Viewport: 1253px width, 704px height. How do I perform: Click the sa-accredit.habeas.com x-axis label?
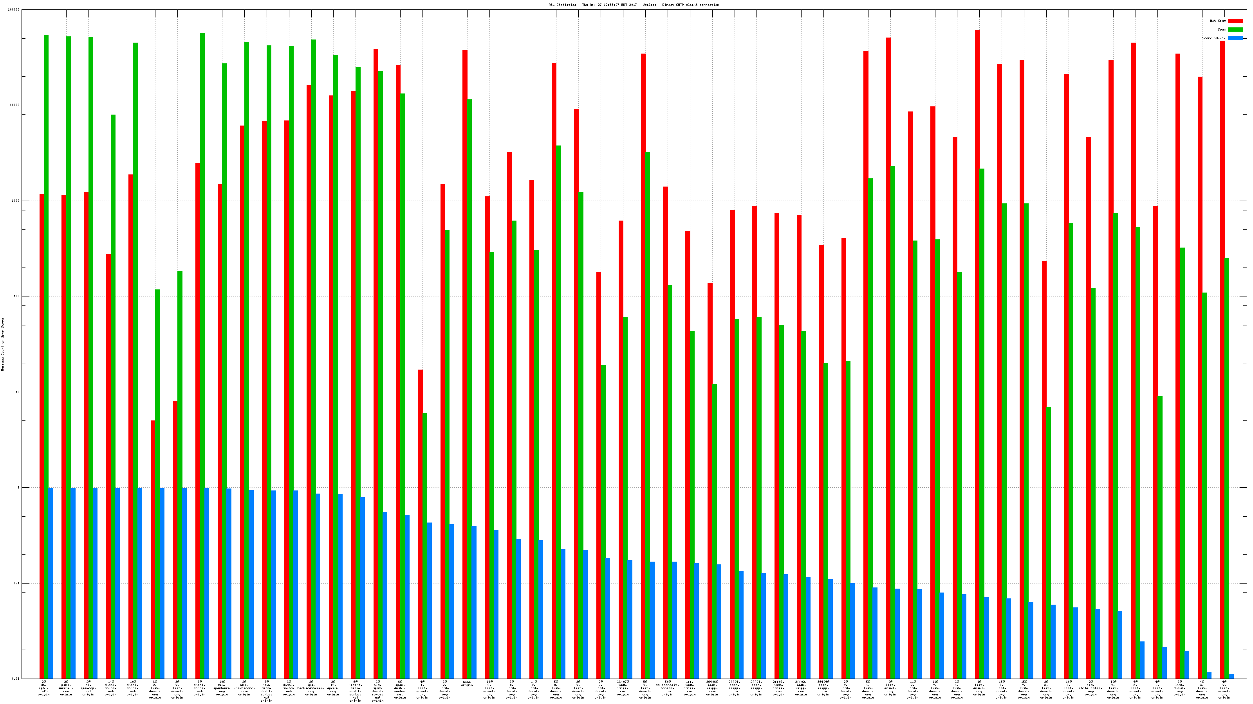(x=667, y=688)
